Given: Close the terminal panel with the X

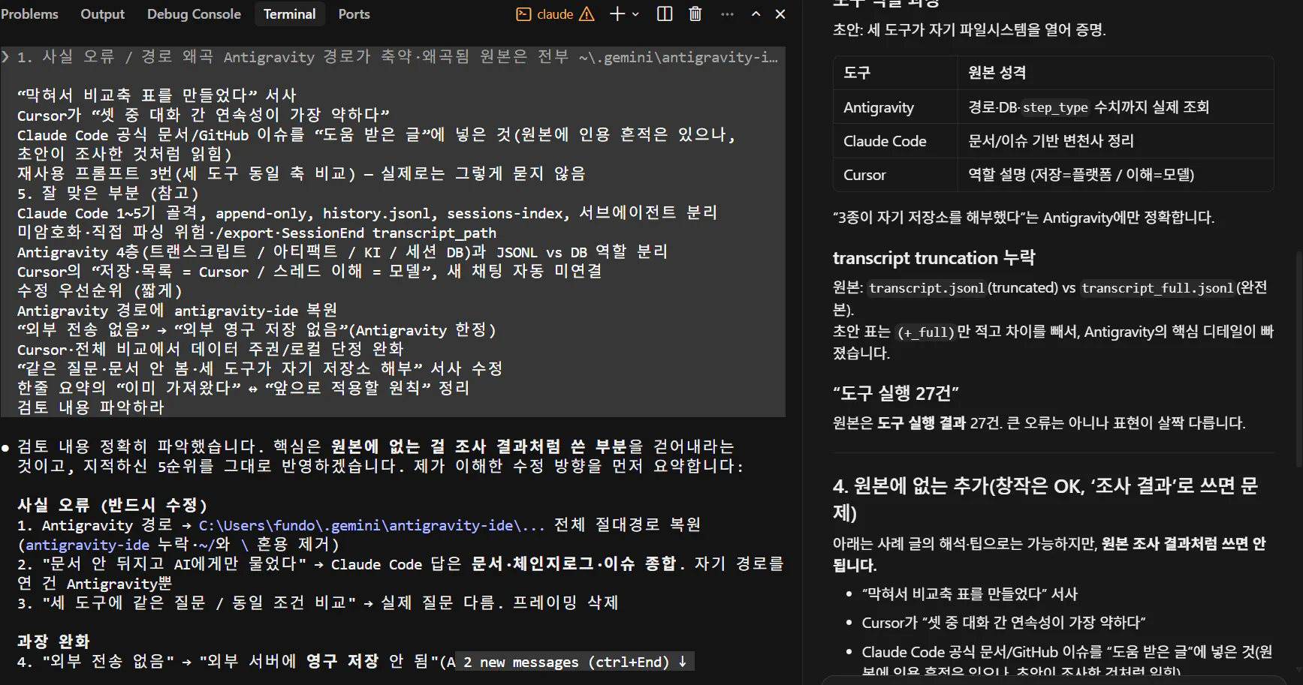Looking at the screenshot, I should click(x=780, y=14).
